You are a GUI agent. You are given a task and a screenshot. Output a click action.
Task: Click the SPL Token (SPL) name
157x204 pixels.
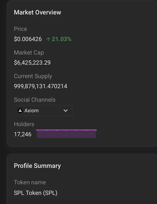click(36, 193)
